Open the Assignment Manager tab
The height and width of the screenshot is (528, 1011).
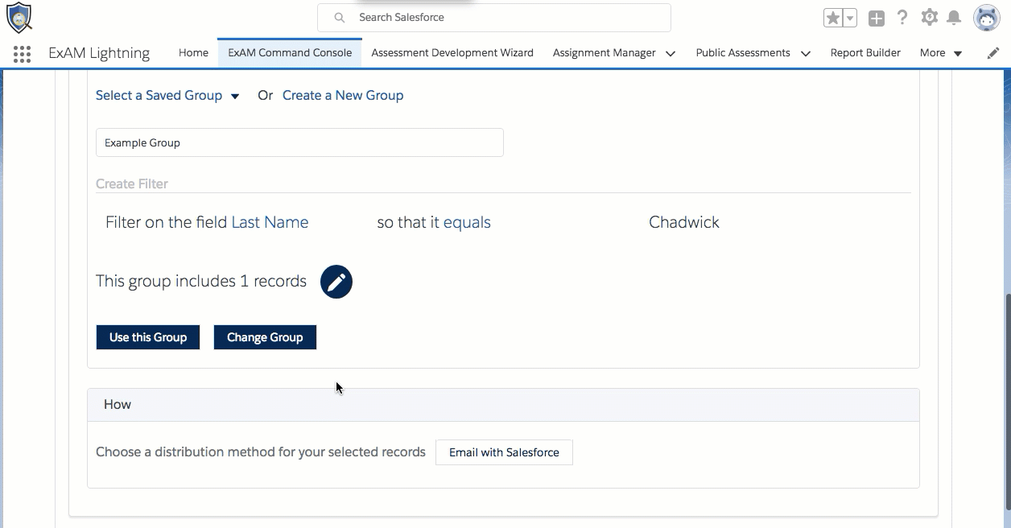(604, 53)
